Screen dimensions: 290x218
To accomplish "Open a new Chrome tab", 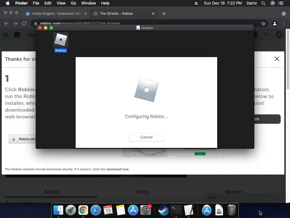I will pos(164,14).
